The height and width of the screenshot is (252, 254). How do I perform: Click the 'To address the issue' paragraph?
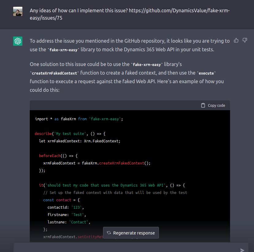coord(129,45)
